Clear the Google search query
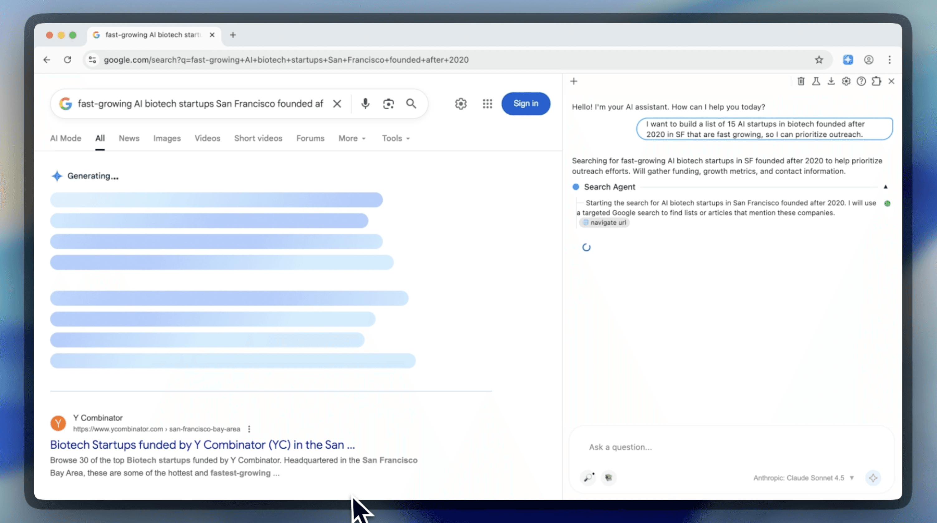 [337, 104]
